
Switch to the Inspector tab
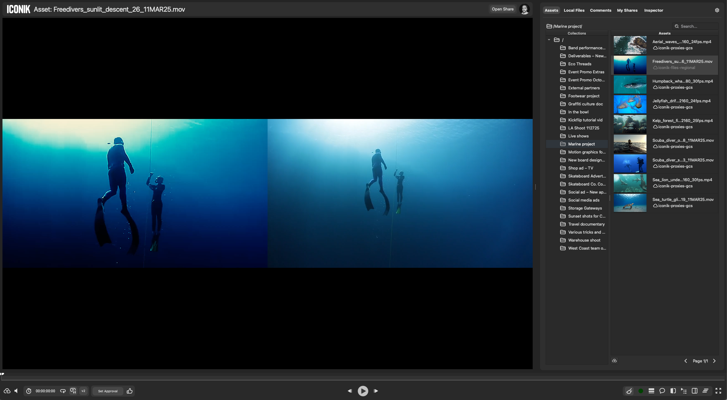pos(653,10)
